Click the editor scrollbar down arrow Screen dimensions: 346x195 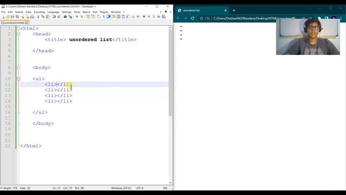pos(170,183)
